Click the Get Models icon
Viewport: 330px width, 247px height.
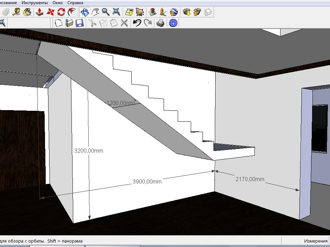coord(186,12)
